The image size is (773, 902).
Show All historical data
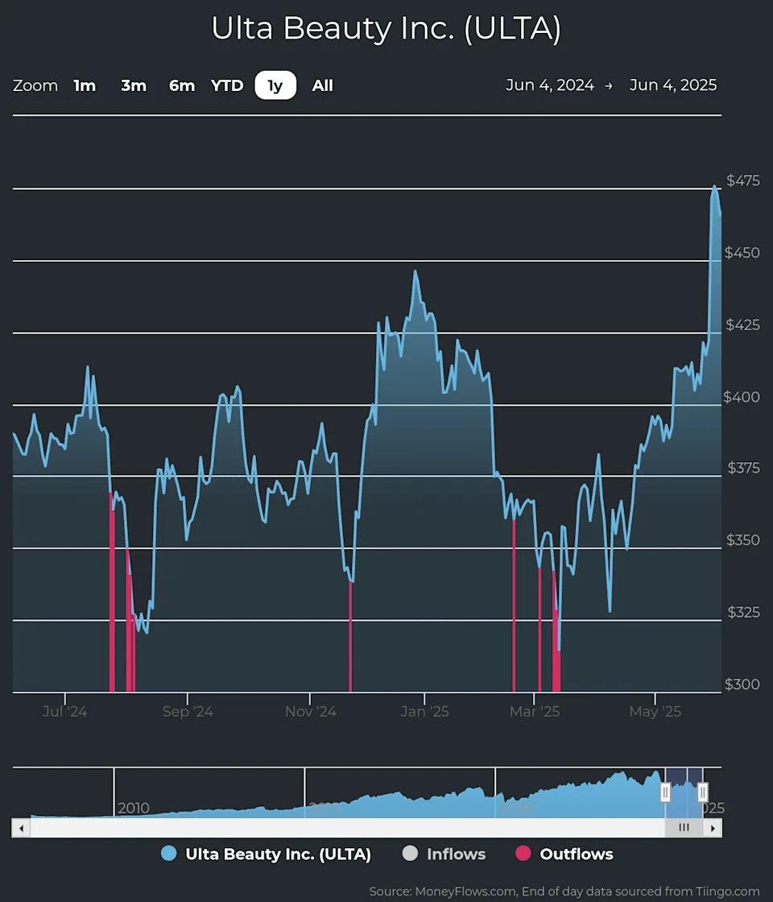(323, 85)
